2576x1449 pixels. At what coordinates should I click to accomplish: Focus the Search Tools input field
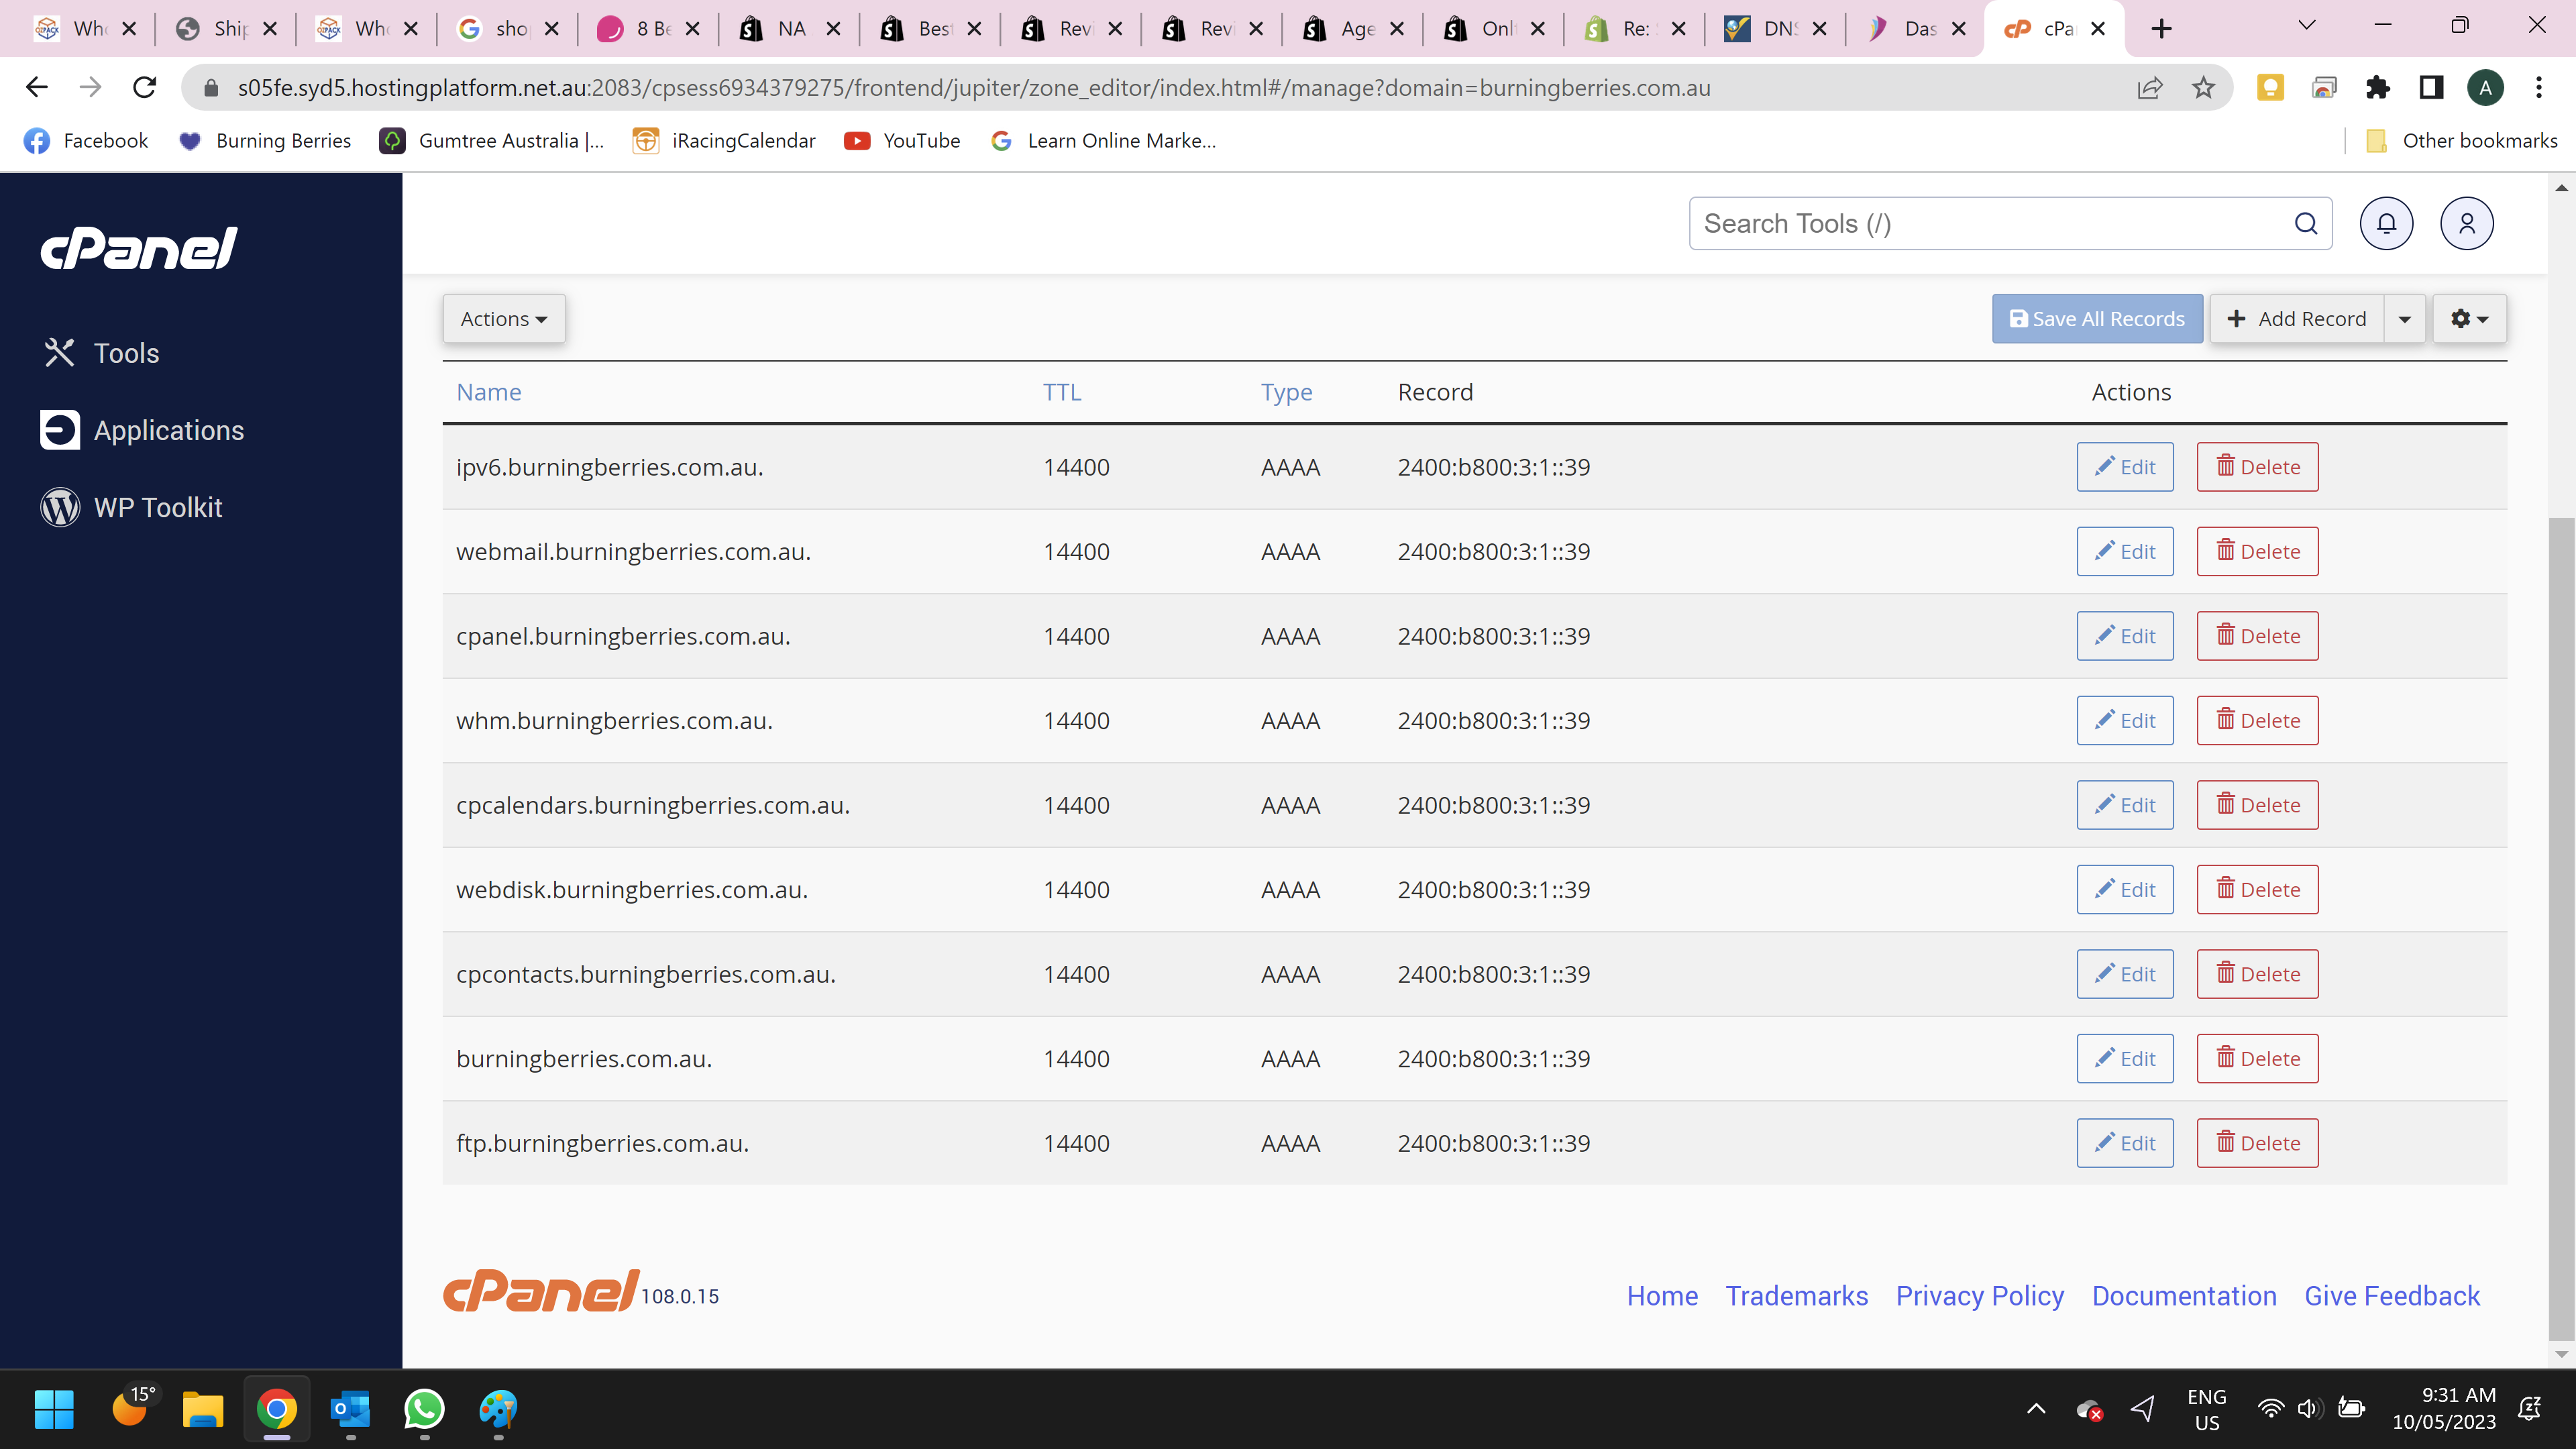tap(1990, 223)
